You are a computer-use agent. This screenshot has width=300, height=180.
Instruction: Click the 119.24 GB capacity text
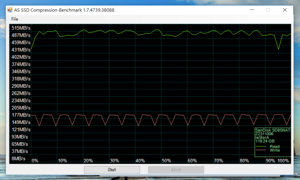point(265,141)
